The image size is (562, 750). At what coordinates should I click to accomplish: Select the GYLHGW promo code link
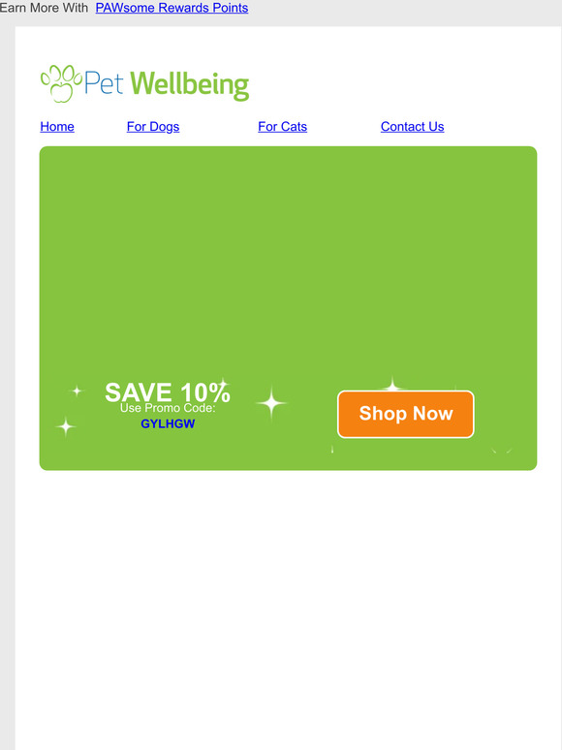coord(168,423)
